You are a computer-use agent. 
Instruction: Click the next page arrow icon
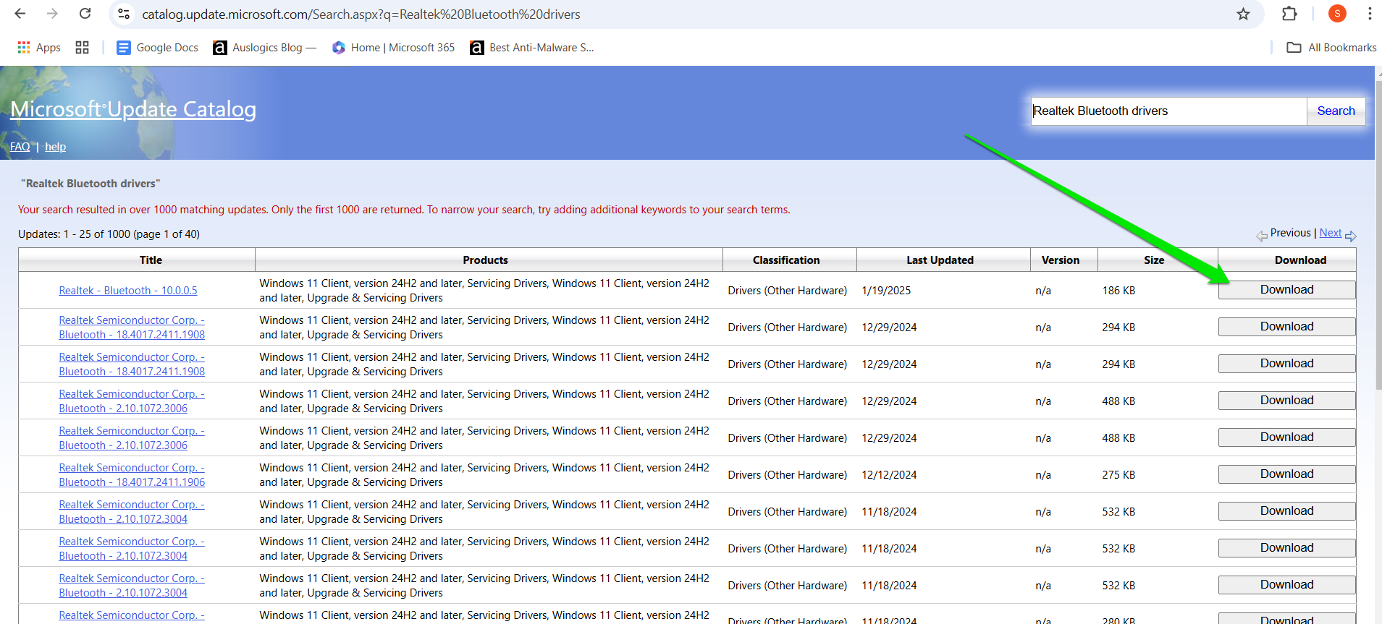1351,236
